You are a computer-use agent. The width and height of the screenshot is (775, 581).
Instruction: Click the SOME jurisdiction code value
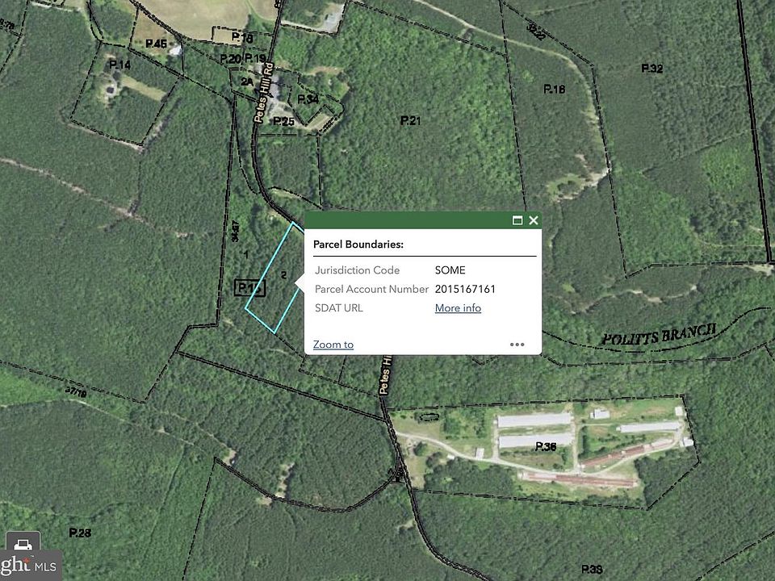pyautogui.click(x=450, y=270)
